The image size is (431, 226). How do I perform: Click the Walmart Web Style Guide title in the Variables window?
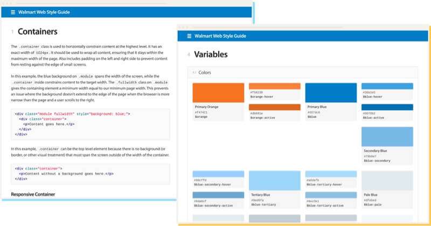tap(220, 36)
